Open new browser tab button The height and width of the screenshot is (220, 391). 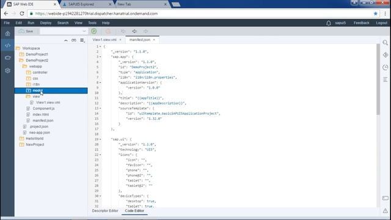click(x=176, y=4)
